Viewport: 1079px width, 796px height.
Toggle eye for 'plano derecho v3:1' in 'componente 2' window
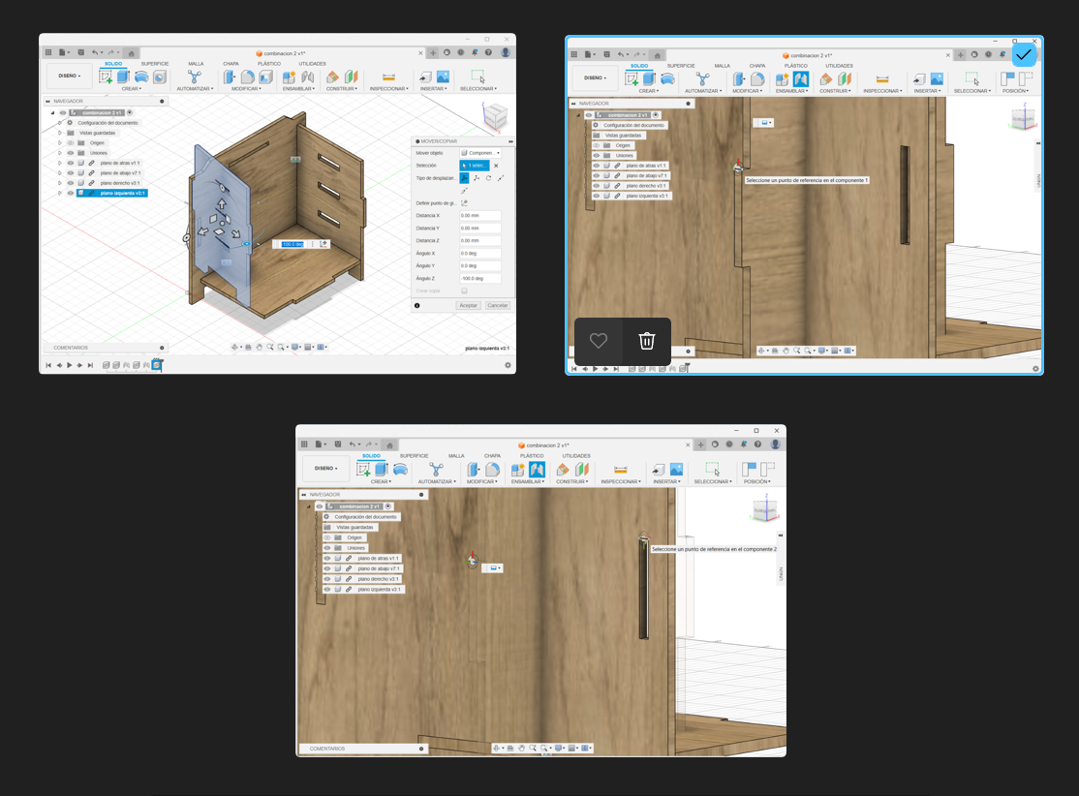[x=327, y=579]
